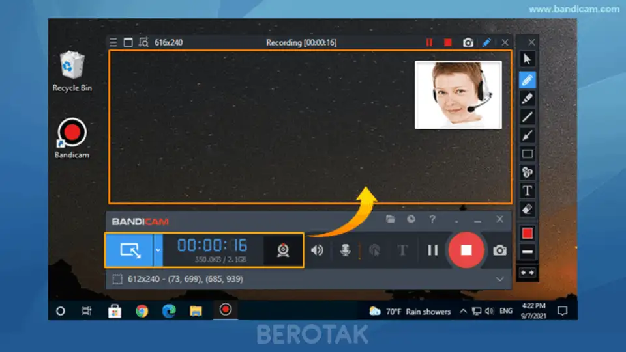
Task: Change the line thickness setting
Action: click(527, 252)
